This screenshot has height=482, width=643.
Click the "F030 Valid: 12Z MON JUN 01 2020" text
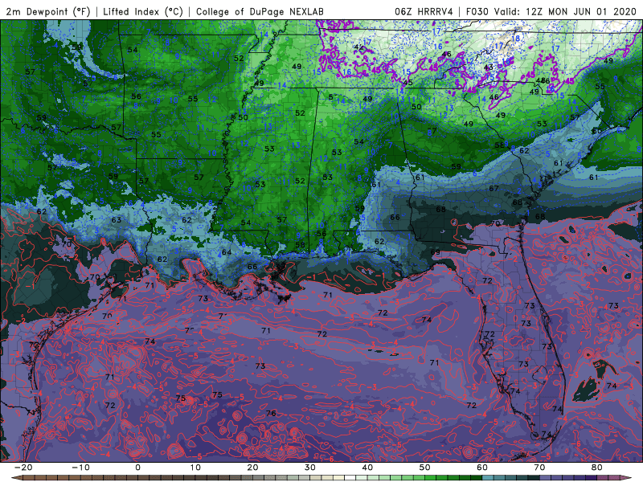click(x=551, y=12)
